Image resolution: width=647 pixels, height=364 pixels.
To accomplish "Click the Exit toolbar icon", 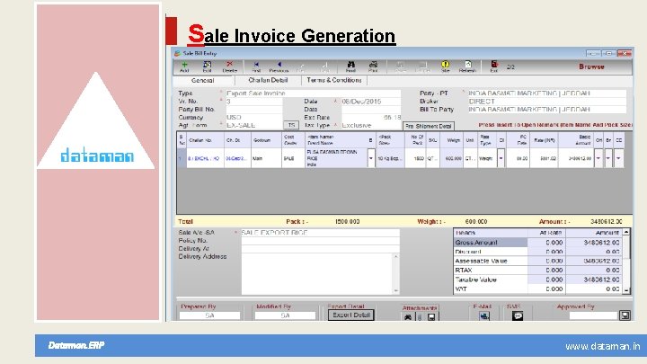I will 494,66.
